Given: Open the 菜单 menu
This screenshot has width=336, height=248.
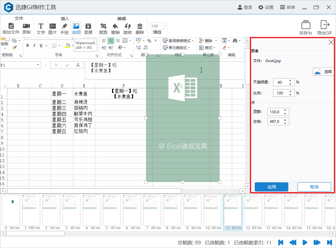Looking at the screenshot, I should coord(287,8).
